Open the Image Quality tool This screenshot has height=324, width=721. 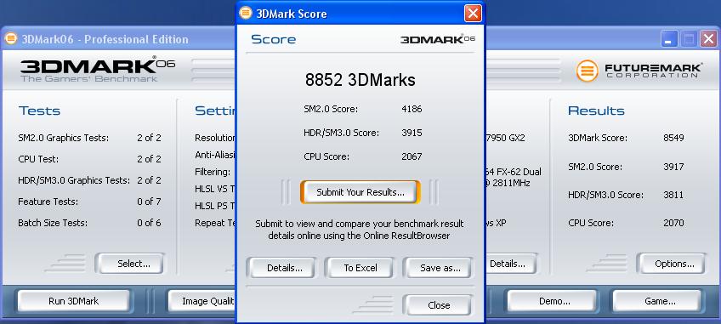tap(202, 301)
